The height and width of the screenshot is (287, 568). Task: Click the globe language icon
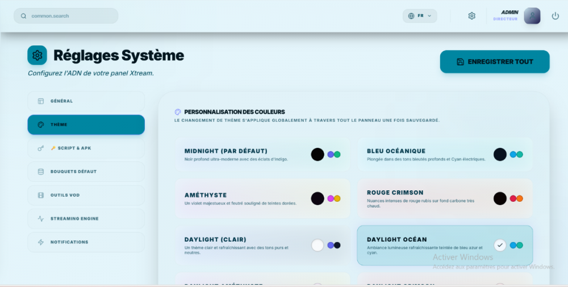click(411, 16)
